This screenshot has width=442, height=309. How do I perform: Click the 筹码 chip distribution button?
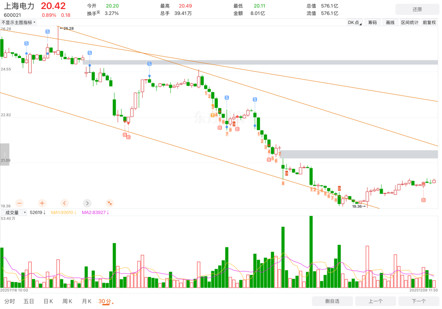(x=372, y=23)
